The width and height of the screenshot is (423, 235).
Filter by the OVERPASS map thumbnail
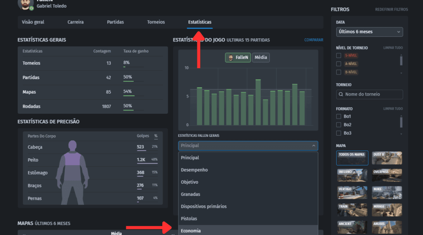click(x=387, y=175)
